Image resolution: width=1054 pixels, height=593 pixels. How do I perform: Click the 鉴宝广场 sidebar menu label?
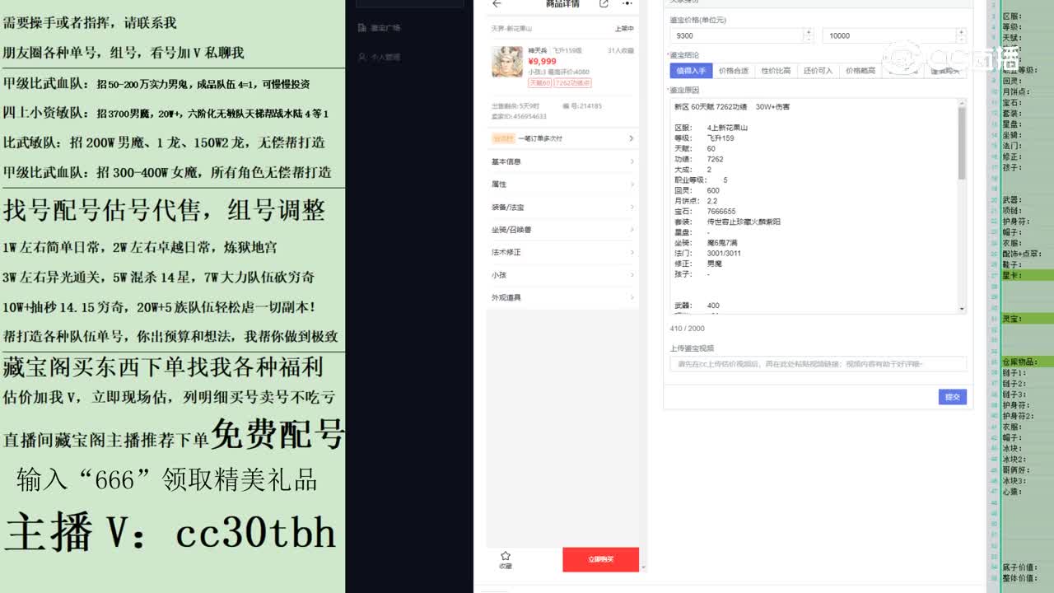[x=385, y=28]
